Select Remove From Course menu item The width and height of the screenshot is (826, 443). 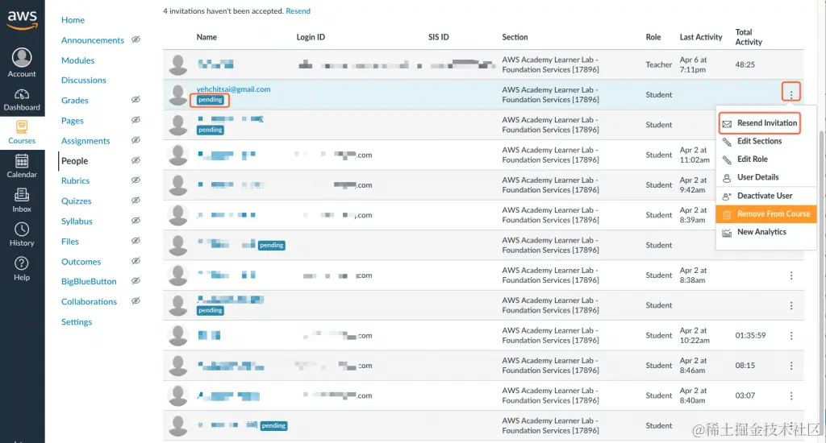tap(766, 213)
